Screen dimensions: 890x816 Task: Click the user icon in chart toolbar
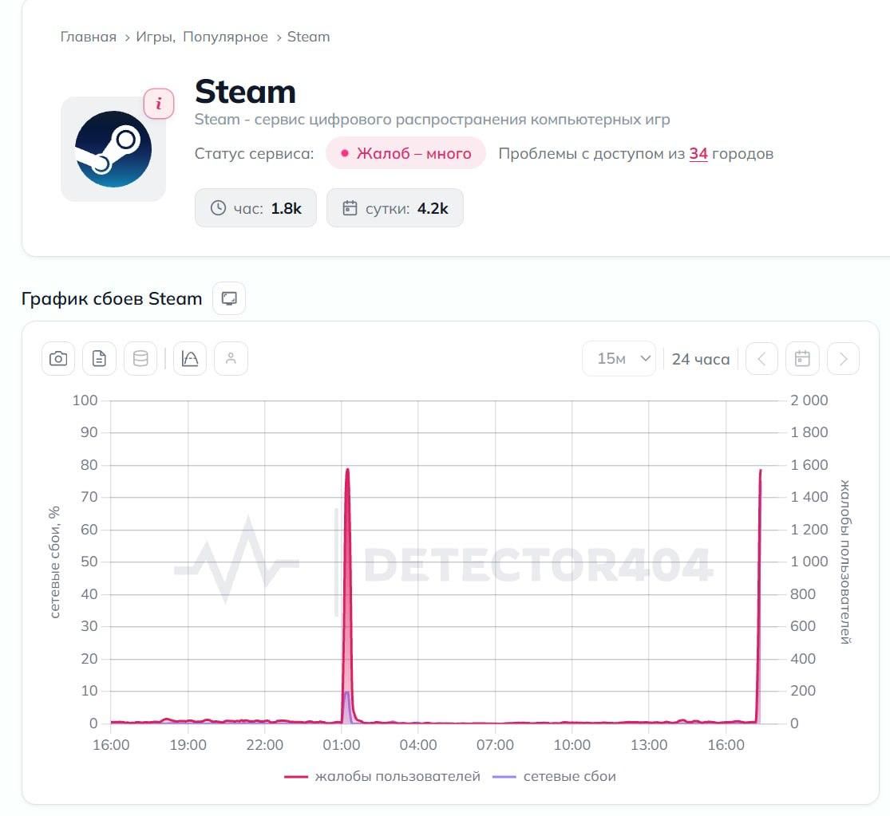point(231,358)
